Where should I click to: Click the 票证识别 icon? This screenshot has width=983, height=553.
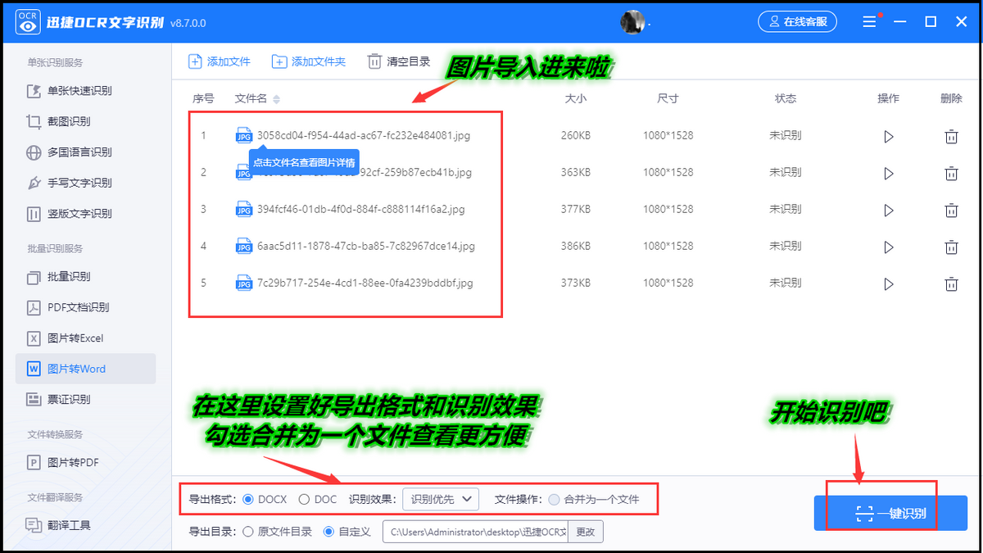pos(34,400)
